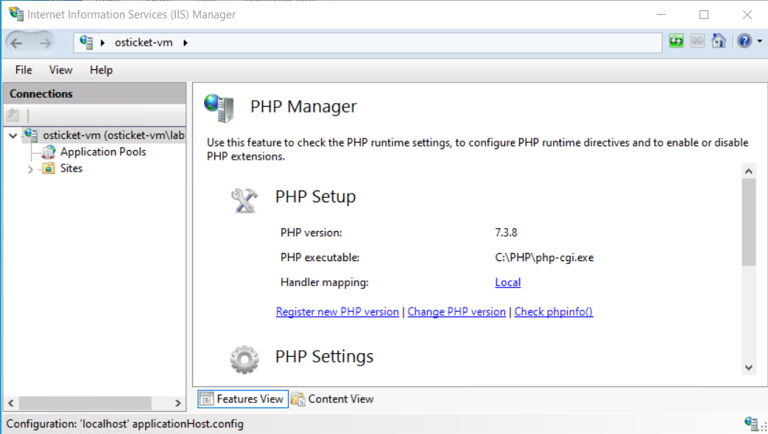Image resolution: width=768 pixels, height=434 pixels.
Task: Click osticket-vm in the address bar
Action: [144, 43]
